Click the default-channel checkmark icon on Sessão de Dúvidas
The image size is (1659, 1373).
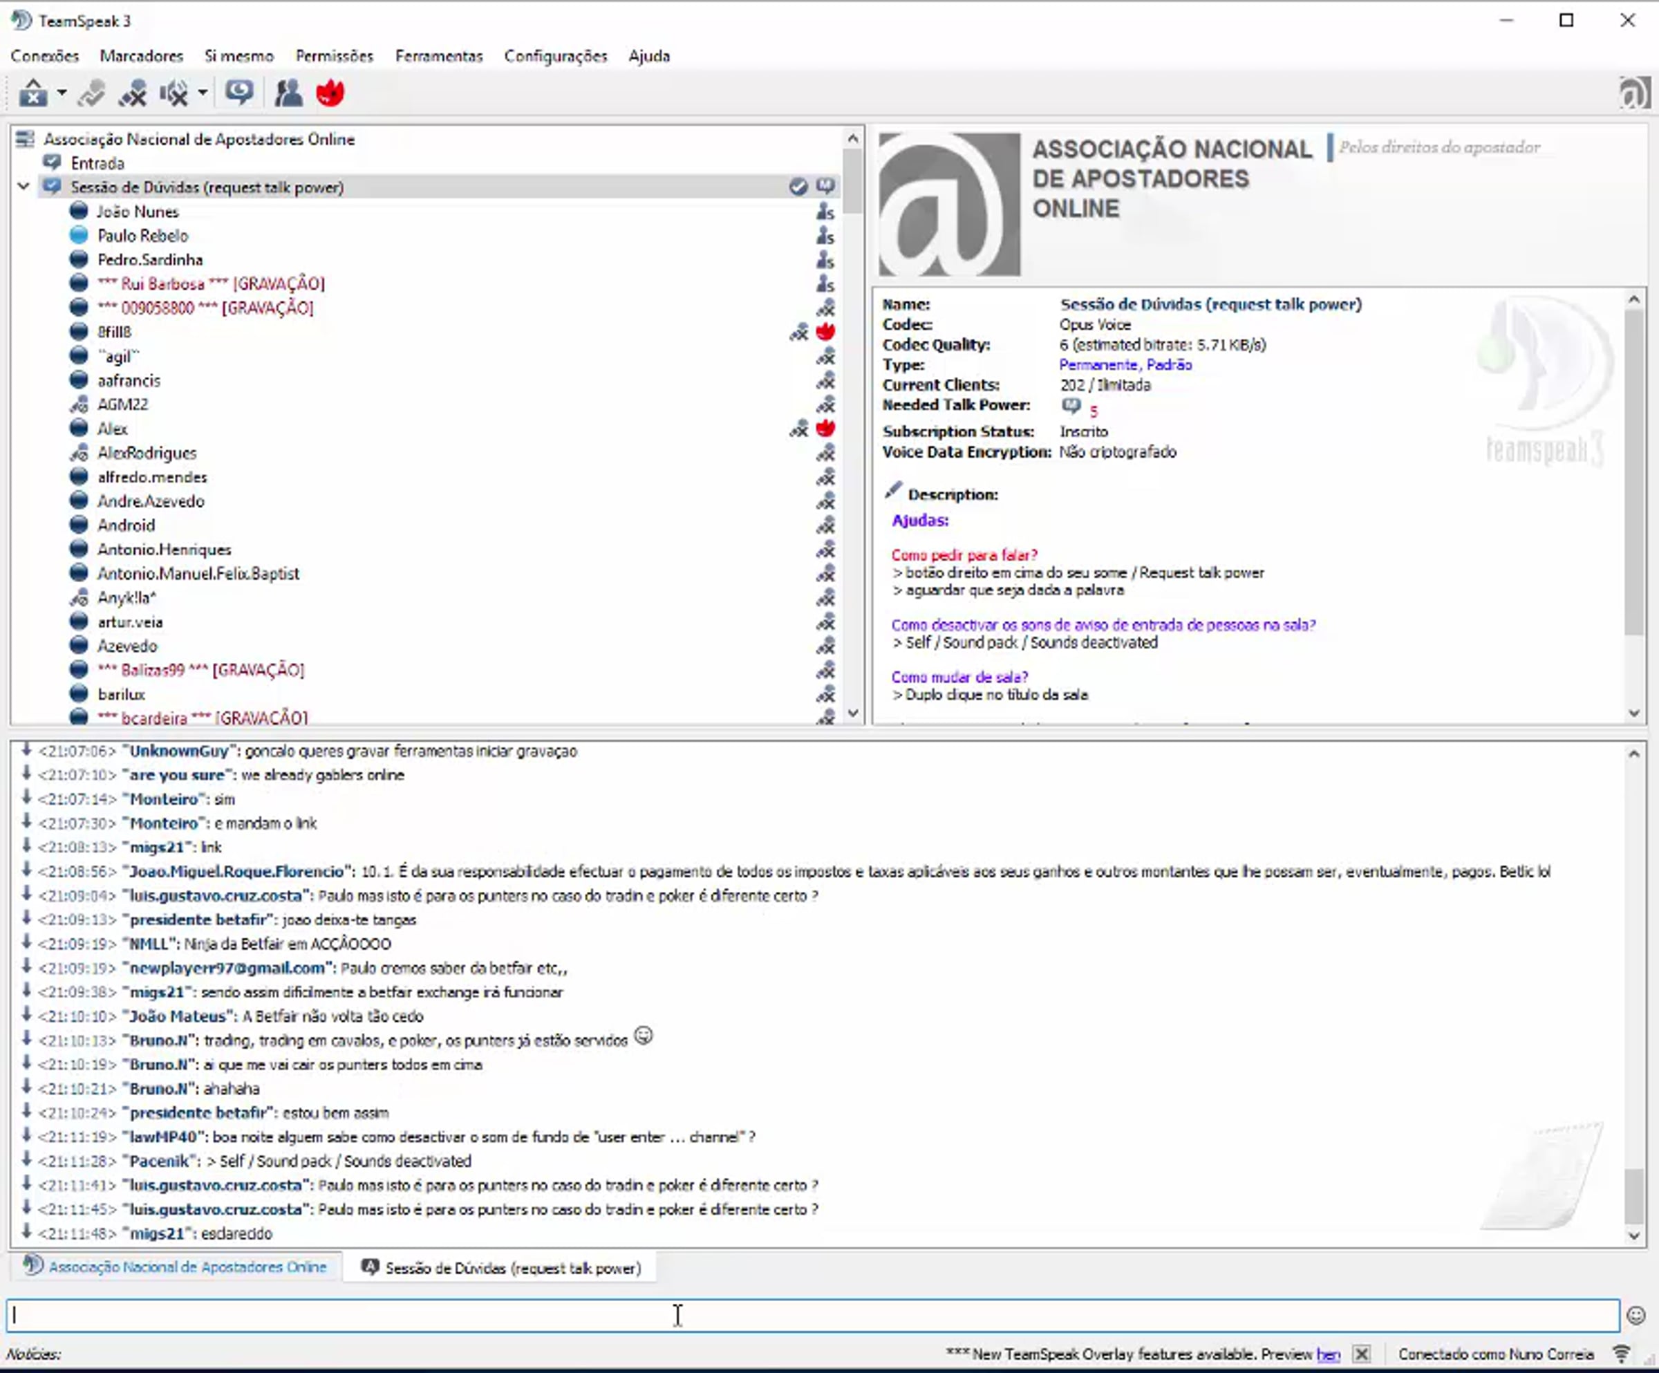click(x=798, y=187)
